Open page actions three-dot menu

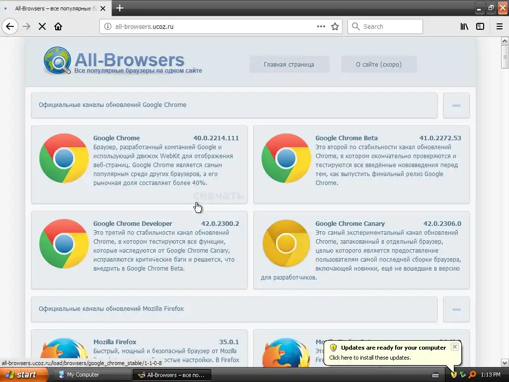tap(321, 26)
